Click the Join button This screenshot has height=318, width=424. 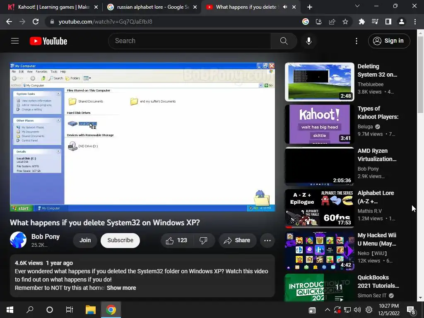(85, 241)
